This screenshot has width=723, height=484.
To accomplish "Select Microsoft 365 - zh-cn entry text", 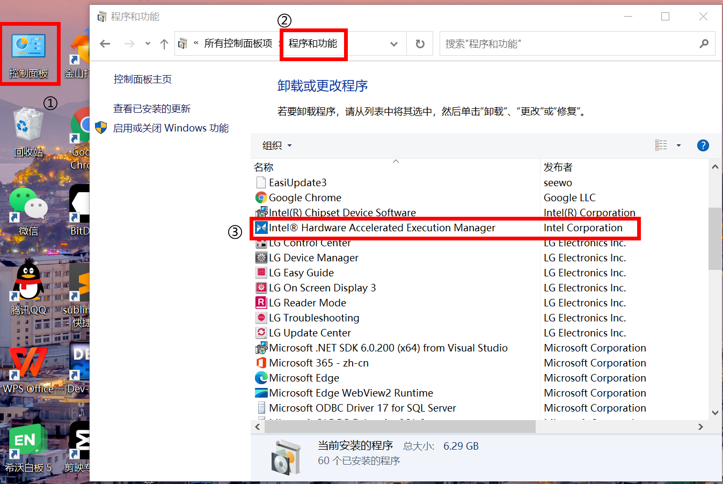I will (319, 363).
